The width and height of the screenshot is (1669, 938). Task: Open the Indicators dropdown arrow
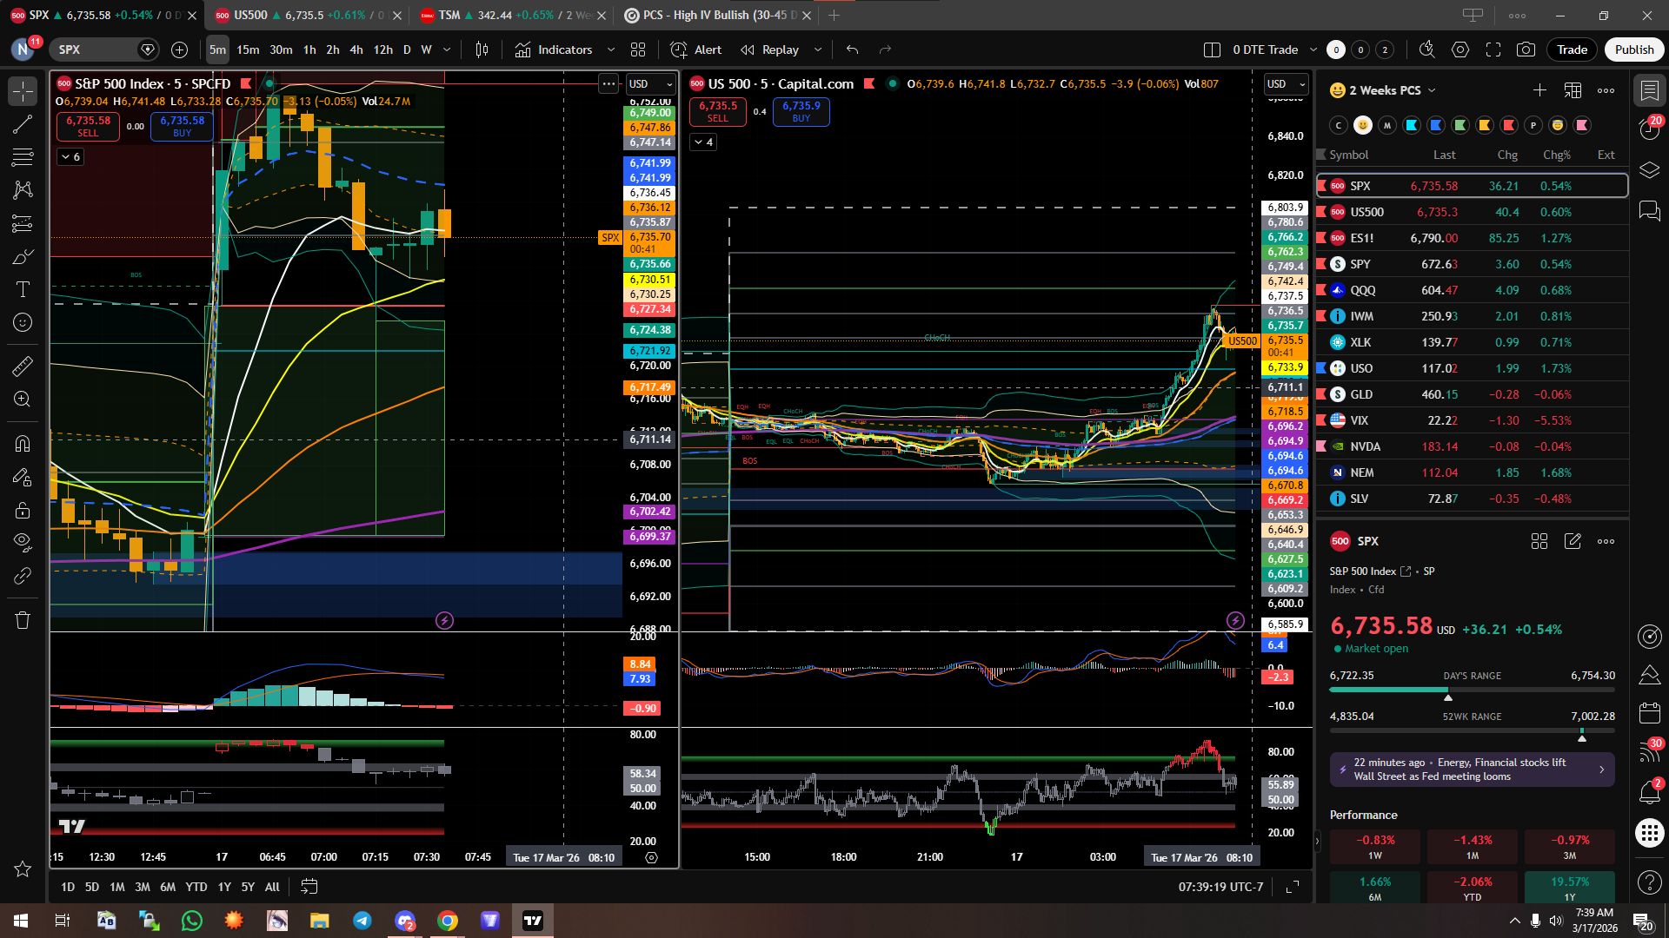pos(610,50)
